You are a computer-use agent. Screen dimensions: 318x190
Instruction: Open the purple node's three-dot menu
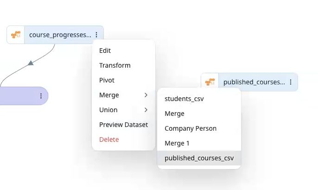pos(41,96)
